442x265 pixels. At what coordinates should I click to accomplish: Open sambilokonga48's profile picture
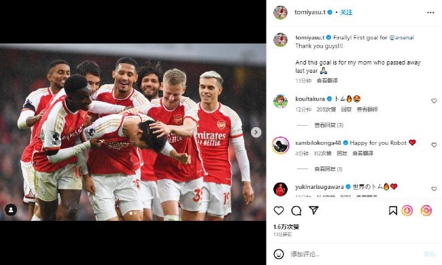pyautogui.click(x=280, y=145)
